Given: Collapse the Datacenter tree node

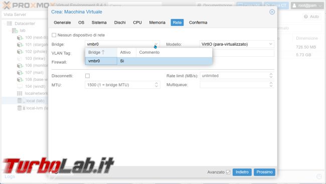Looking at the screenshot, I should [5, 24].
